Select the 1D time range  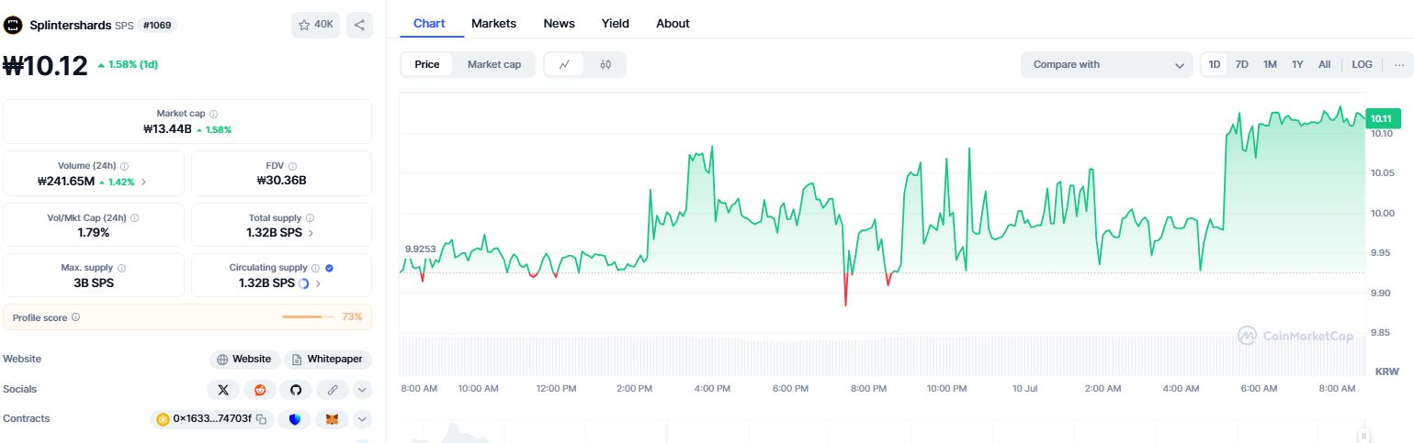click(x=1215, y=64)
